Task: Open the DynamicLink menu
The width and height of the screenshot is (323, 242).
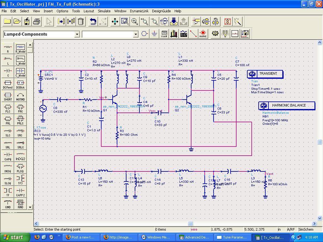Action: (x=139, y=11)
